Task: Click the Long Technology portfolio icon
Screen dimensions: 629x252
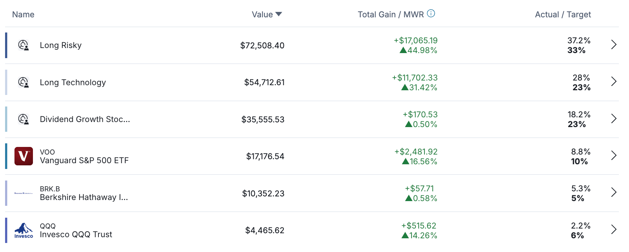Action: click(x=24, y=82)
